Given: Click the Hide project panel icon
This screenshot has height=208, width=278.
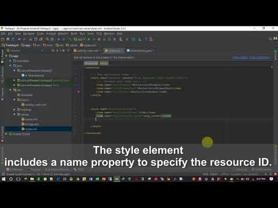Looking at the screenshot, I should (x=68, y=51).
